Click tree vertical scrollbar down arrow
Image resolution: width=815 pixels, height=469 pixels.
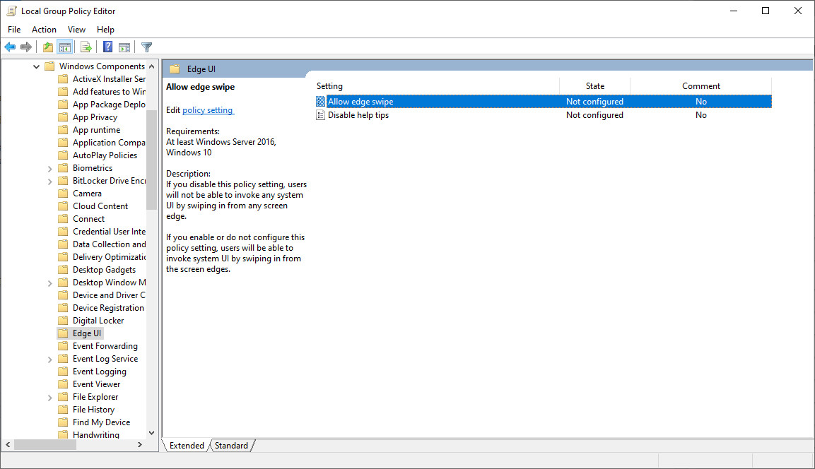152,433
